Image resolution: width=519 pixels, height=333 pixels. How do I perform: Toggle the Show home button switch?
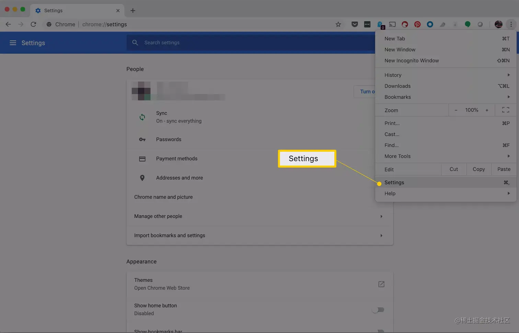coord(378,310)
